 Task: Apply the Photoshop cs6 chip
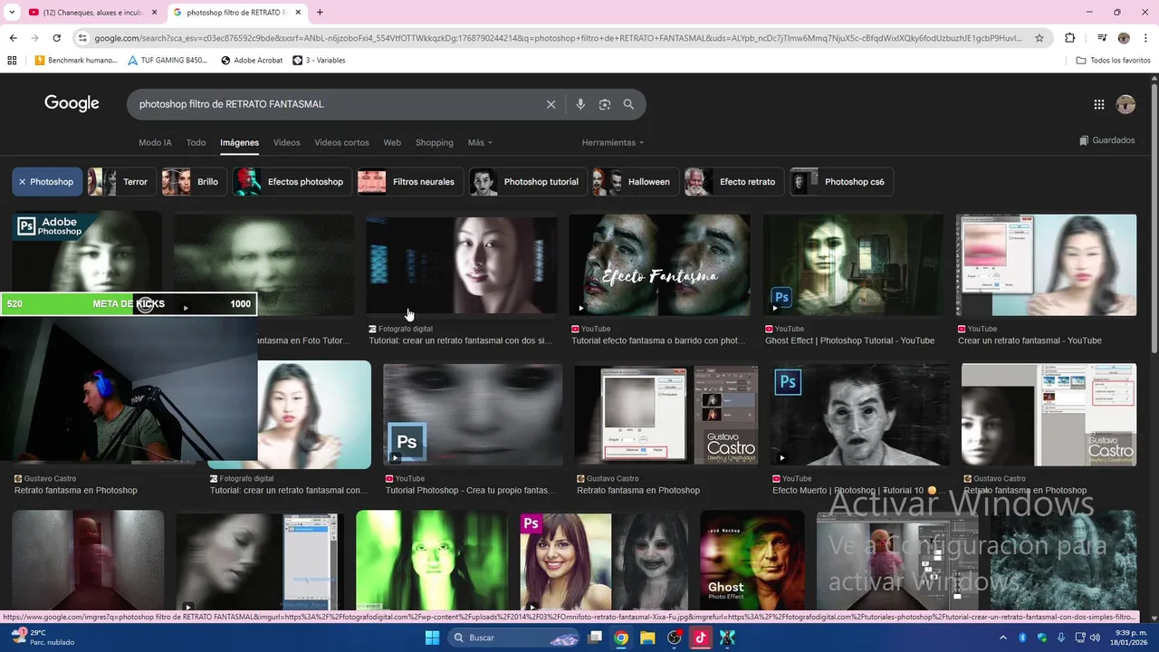841,182
